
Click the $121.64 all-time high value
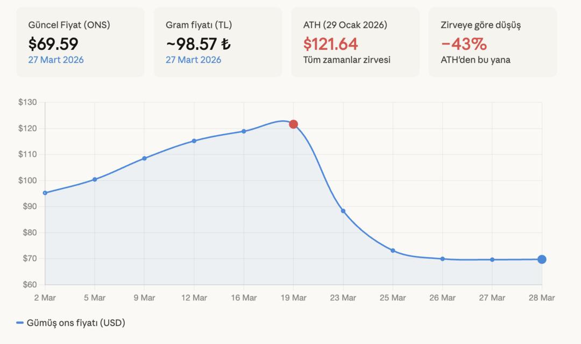[x=331, y=43]
